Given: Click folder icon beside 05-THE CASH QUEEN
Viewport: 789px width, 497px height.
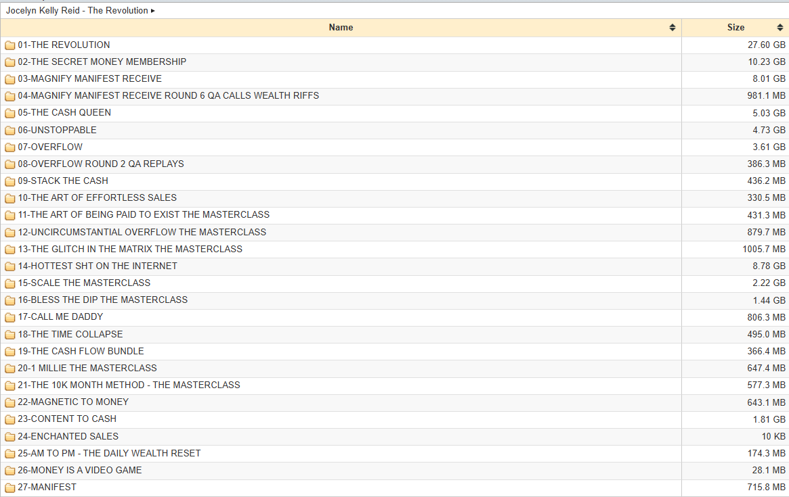Looking at the screenshot, I should [x=9, y=113].
